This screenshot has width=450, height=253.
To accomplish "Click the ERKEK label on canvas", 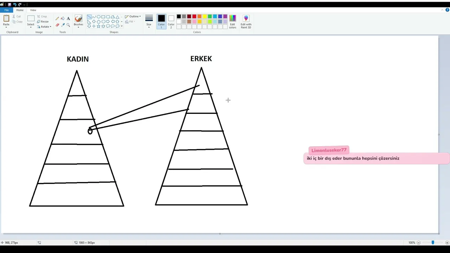I will pyautogui.click(x=201, y=59).
